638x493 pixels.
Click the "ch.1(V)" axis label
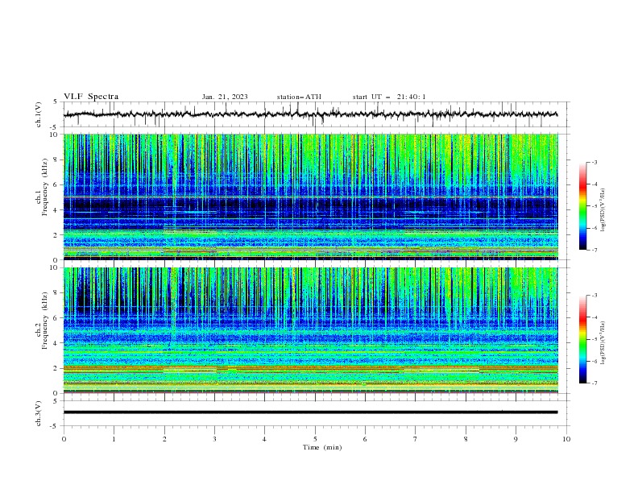pyautogui.click(x=39, y=114)
